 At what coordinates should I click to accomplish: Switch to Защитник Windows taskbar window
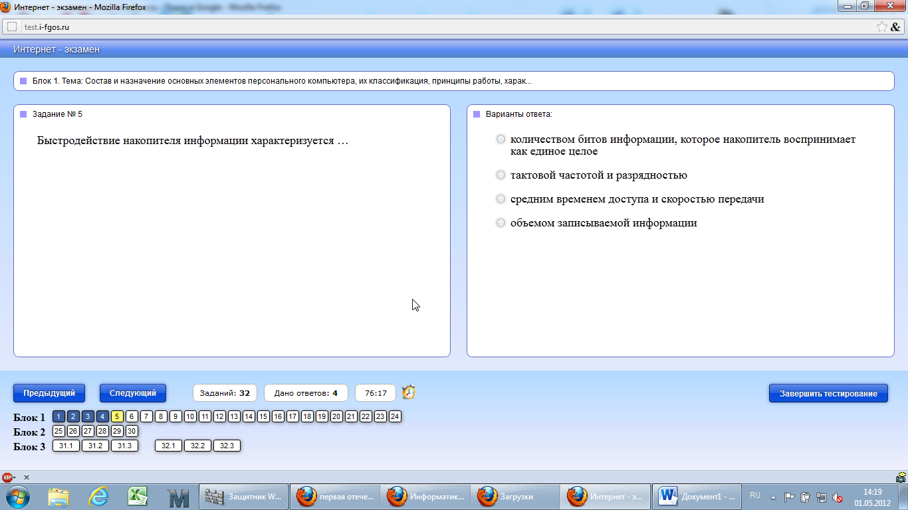click(x=243, y=497)
